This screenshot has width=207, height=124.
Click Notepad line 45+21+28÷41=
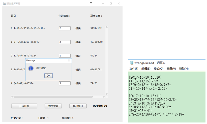[140, 111]
